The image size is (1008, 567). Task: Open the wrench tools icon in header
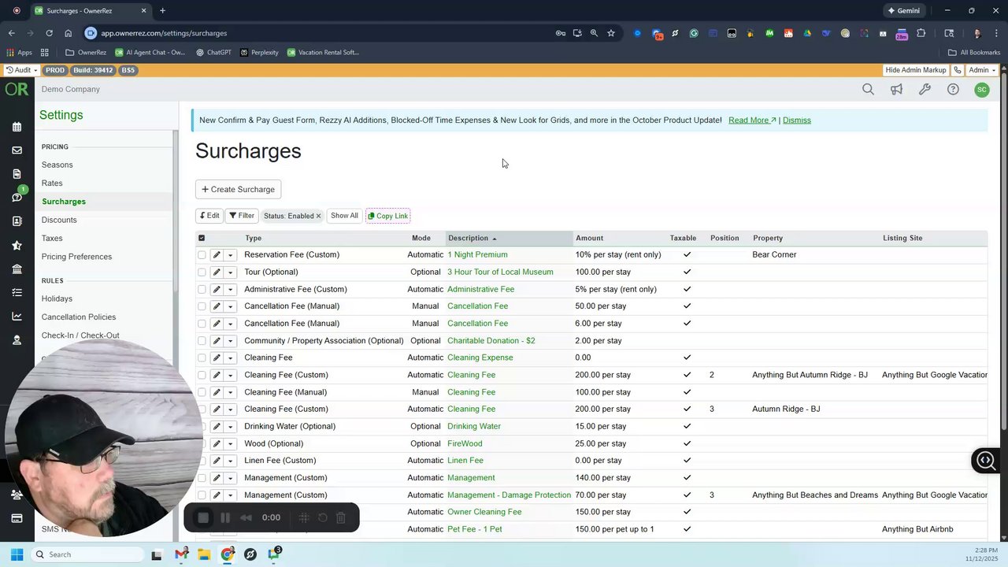point(925,90)
